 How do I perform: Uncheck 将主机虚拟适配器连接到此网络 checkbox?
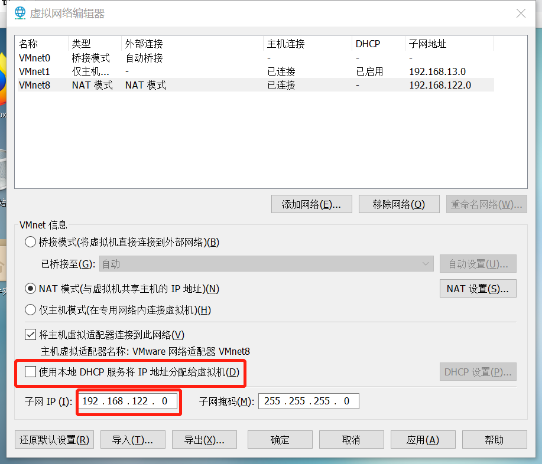pyautogui.click(x=30, y=335)
